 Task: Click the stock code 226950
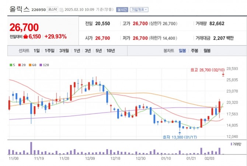[39, 10]
